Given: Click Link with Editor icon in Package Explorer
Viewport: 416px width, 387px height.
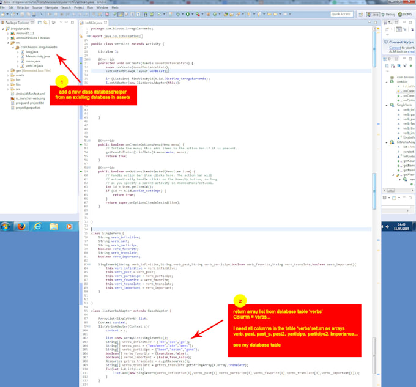Looking at the screenshot, I should 45,23.
